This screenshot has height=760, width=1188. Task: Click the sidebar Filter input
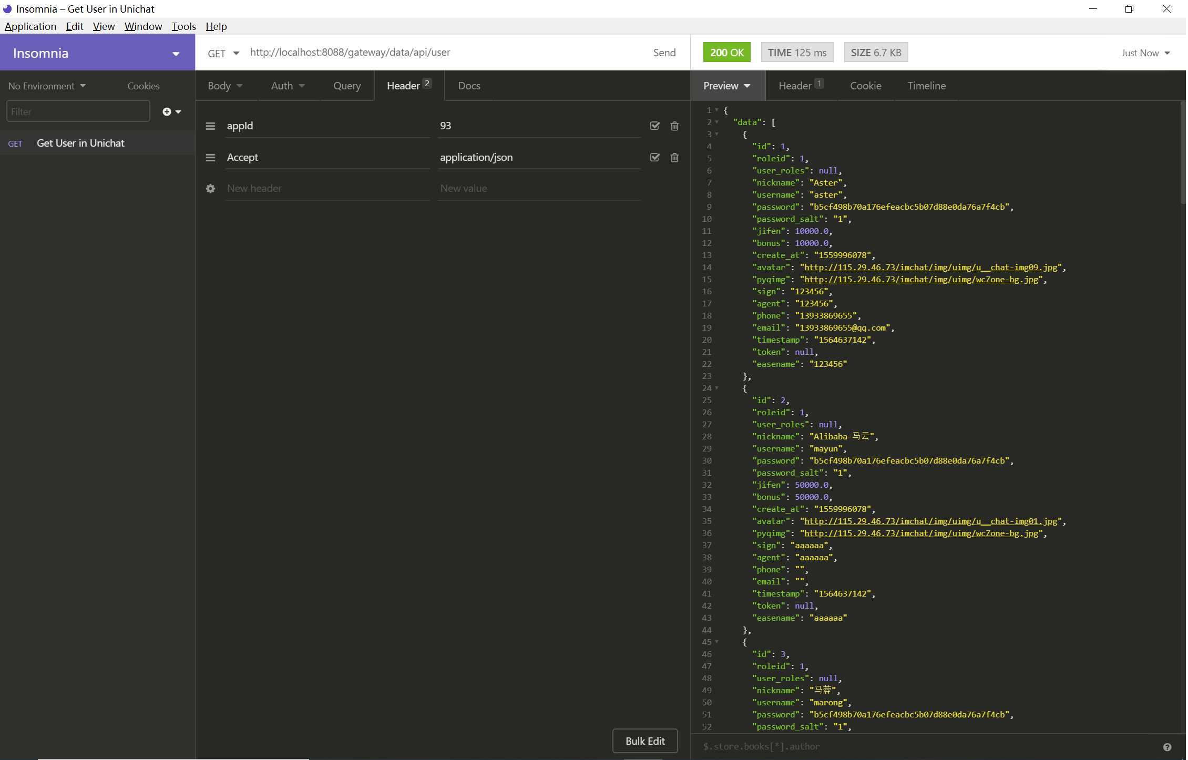pyautogui.click(x=78, y=111)
